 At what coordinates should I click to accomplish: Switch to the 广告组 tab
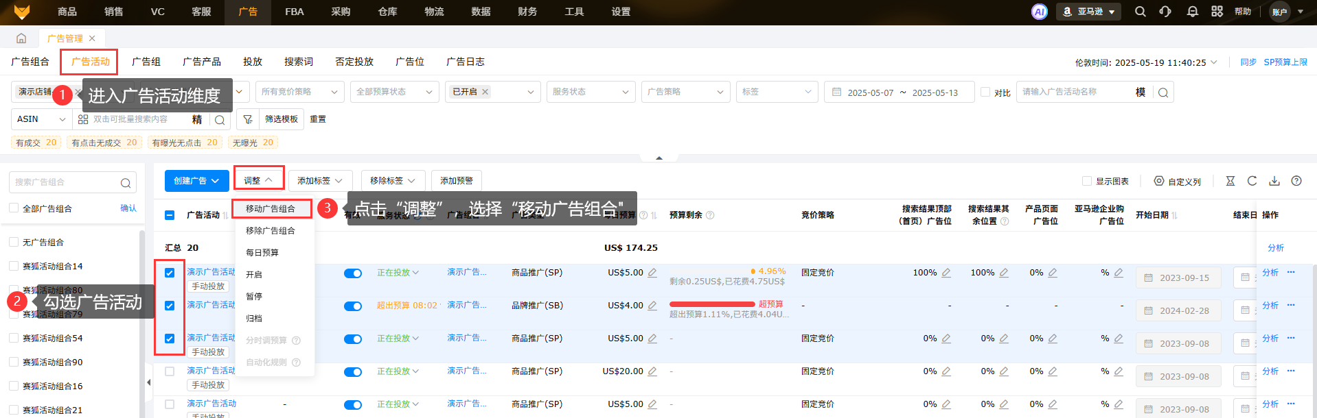click(x=146, y=62)
